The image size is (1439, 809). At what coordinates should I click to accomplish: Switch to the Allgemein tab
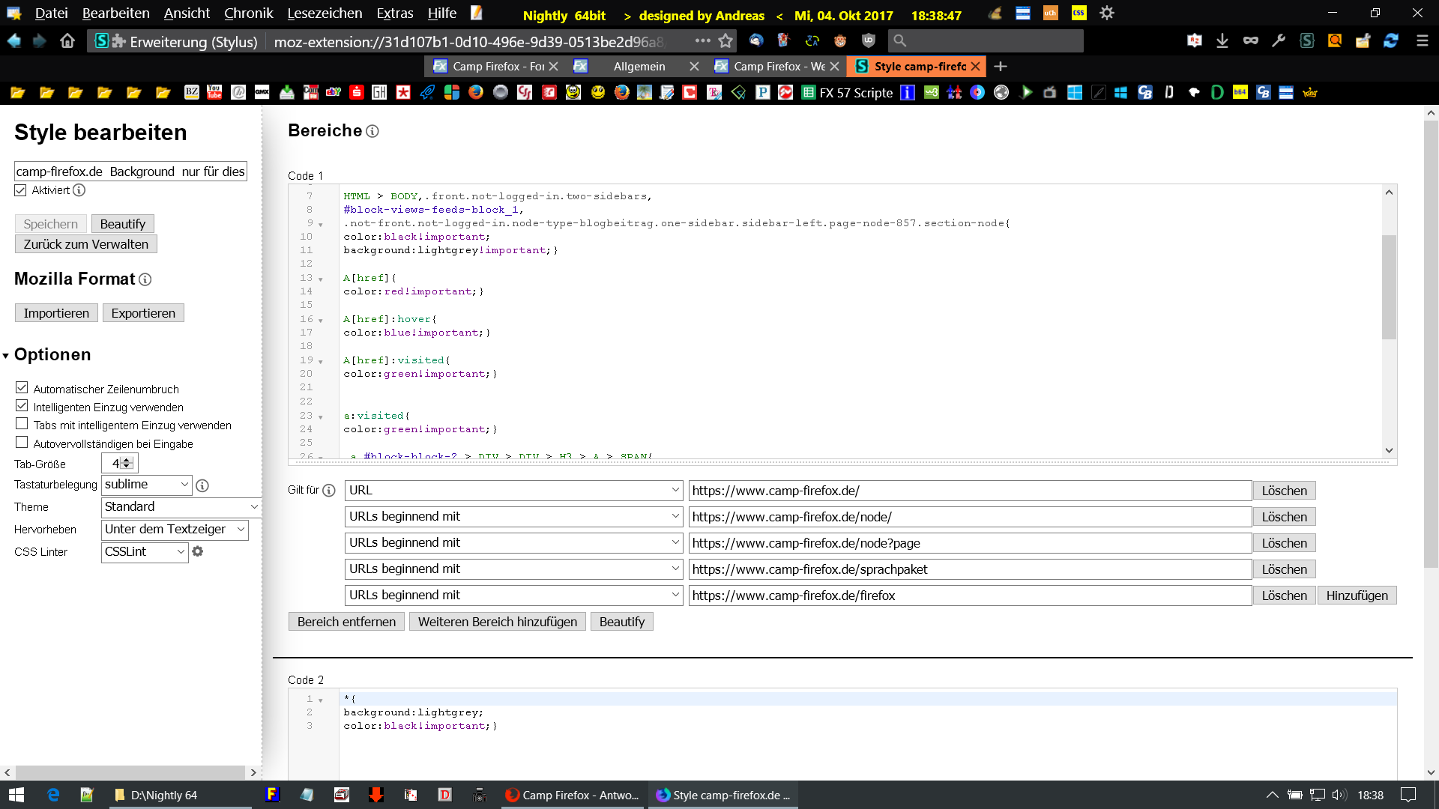coord(639,67)
